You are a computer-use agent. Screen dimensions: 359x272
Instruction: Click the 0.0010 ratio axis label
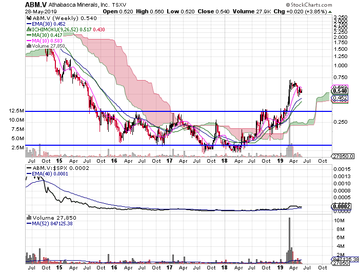pos(342,184)
